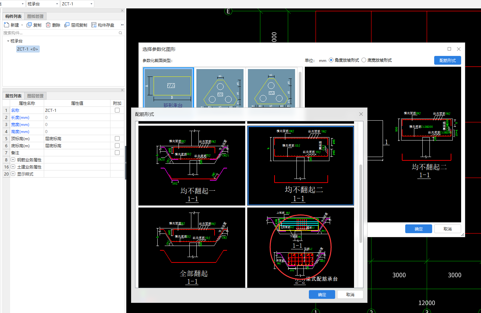Image resolution: width=481 pixels, height=313 pixels.
Task: Select the 矩形承台 section type thumbnail
Action: (168, 88)
